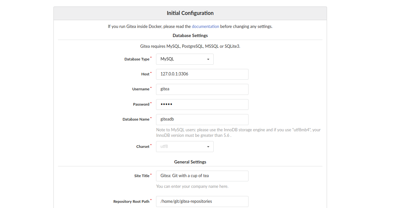Click the Database Settings section heading
The height and width of the screenshot is (208, 399).
[190, 35]
